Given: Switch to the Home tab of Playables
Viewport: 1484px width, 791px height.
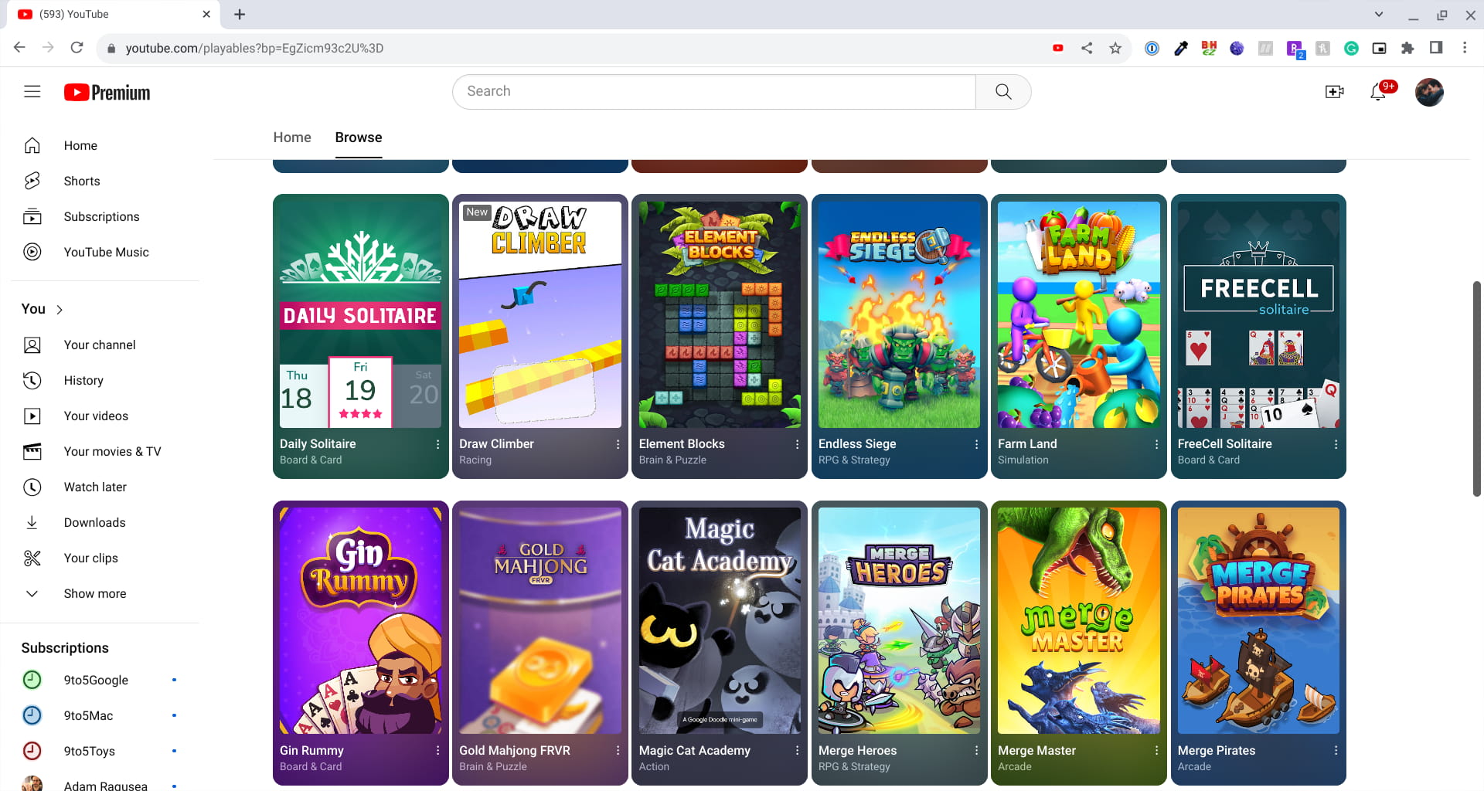Looking at the screenshot, I should [x=291, y=137].
